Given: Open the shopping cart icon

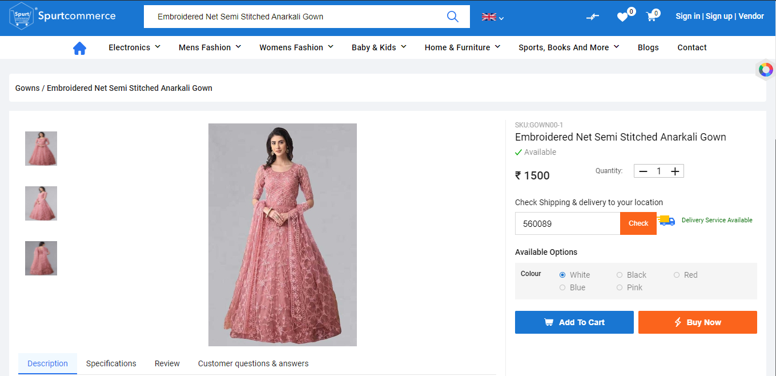Looking at the screenshot, I should pos(651,17).
